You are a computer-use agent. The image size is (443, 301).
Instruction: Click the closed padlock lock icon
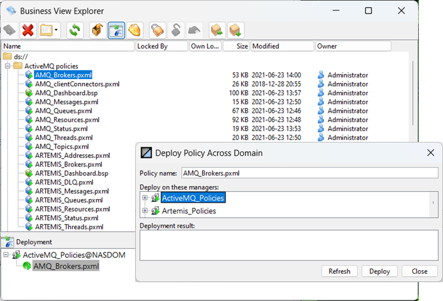(x=157, y=30)
